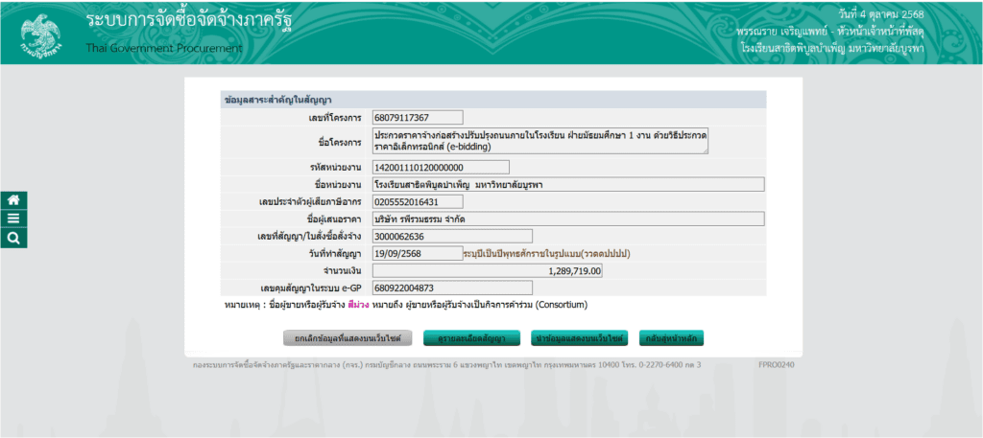This screenshot has width=983, height=438.
Task: Click the Thai Government Procurement header title
Action: 165,47
